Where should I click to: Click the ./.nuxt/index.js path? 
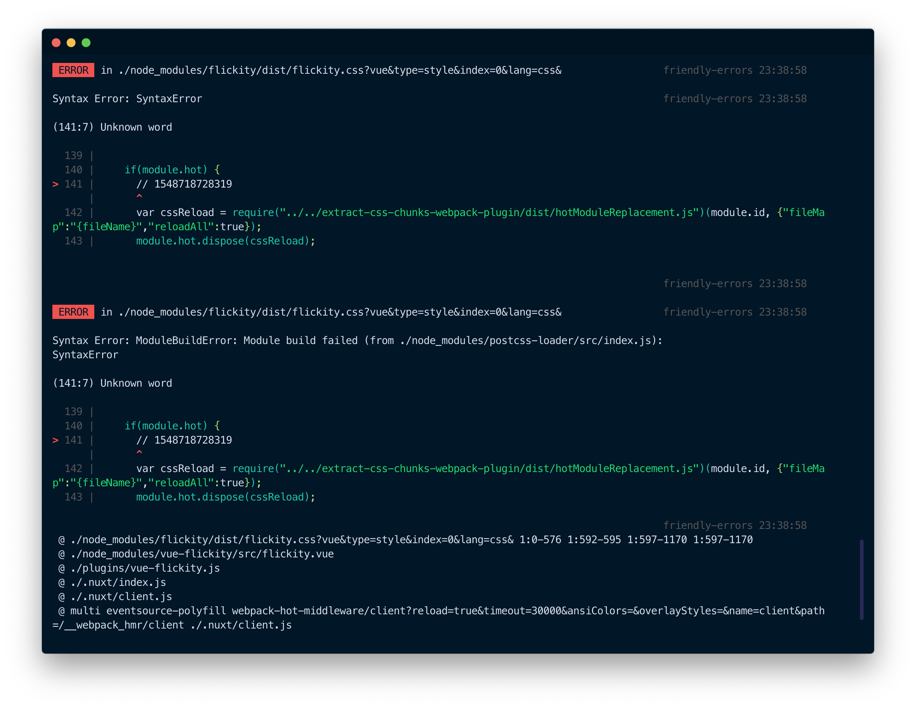(118, 582)
